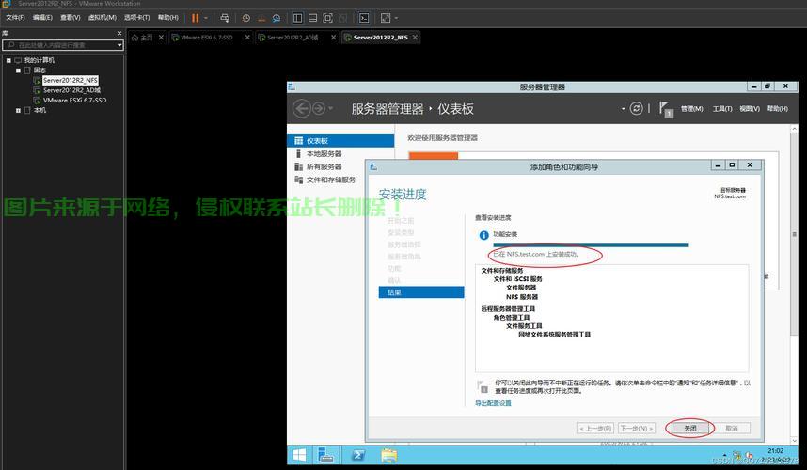Refresh the Server Manager dashboard
Screen dimensions: 807x470
636,108
